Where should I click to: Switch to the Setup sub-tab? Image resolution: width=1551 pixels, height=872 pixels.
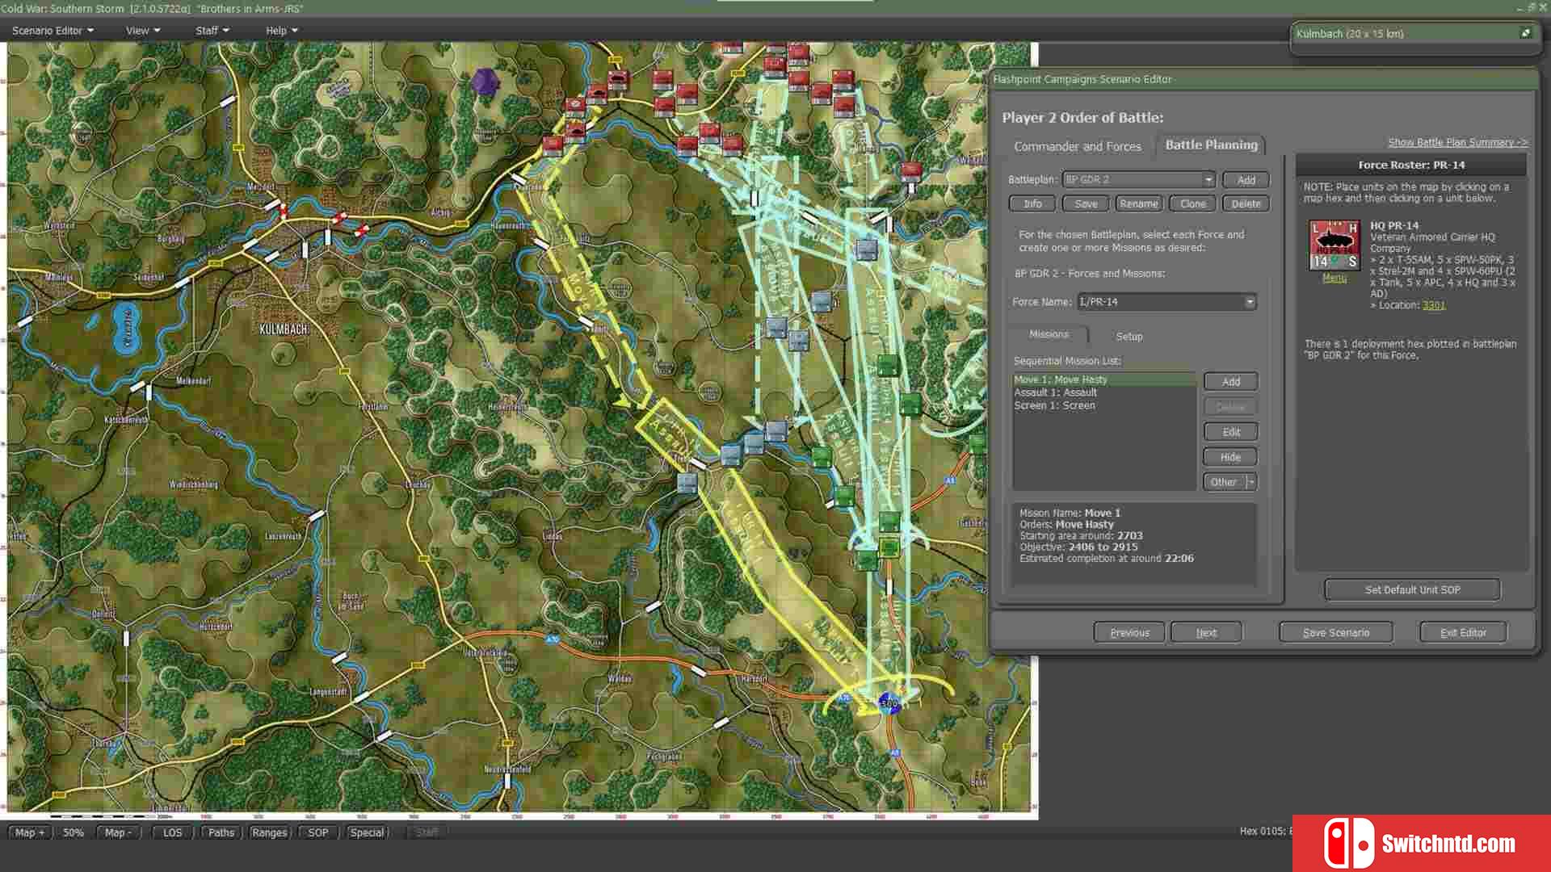coord(1129,336)
